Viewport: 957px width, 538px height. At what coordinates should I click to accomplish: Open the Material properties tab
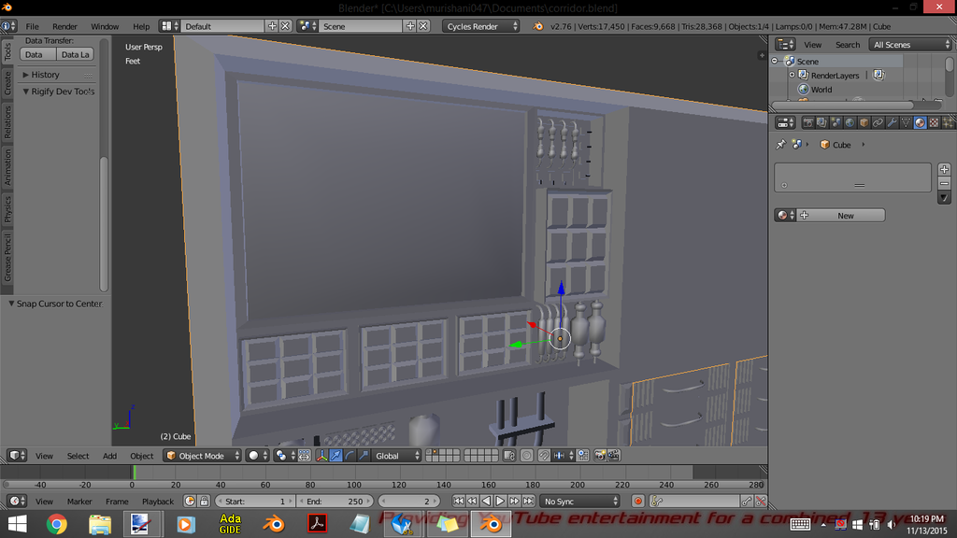pyautogui.click(x=920, y=122)
